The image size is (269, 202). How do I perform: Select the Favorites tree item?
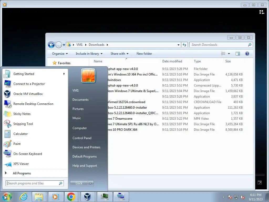pos(64,63)
